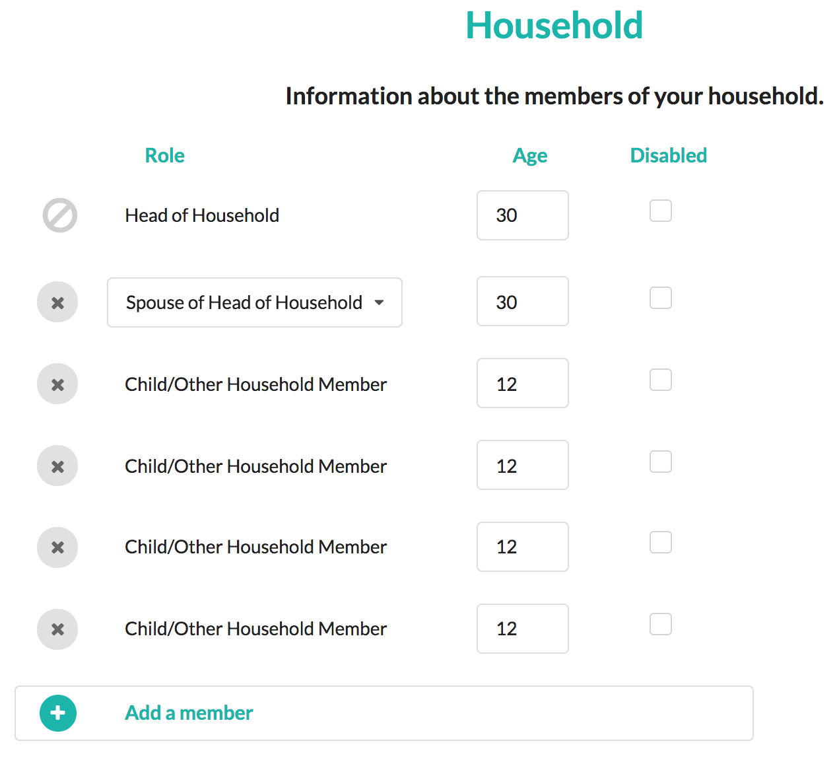The width and height of the screenshot is (837, 770).
Task: Click the disabled-remove icon beside Head of Household
Action: (60, 215)
